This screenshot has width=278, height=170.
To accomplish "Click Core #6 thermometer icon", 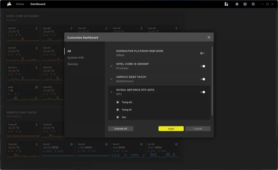I will 37,48.
